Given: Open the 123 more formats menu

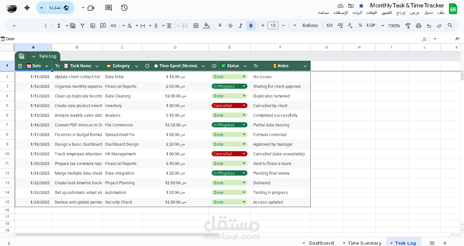Looking at the screenshot, I should 329,25.
